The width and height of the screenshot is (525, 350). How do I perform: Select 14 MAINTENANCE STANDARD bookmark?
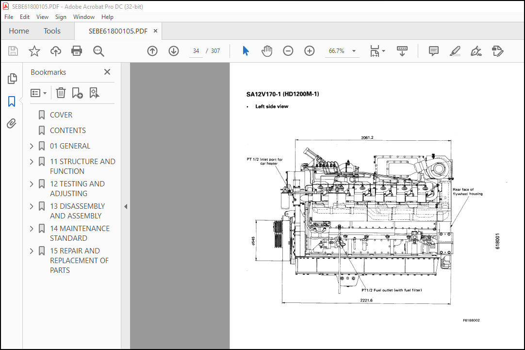point(80,233)
